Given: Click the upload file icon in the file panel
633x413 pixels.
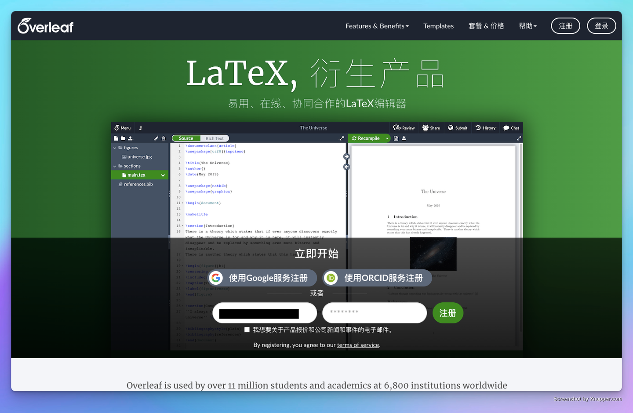Looking at the screenshot, I should (x=131, y=138).
